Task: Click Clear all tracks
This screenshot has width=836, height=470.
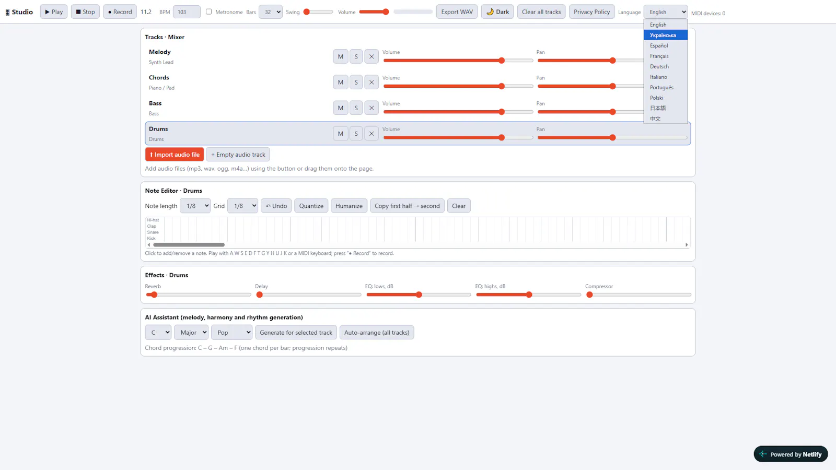Action: [x=541, y=12]
